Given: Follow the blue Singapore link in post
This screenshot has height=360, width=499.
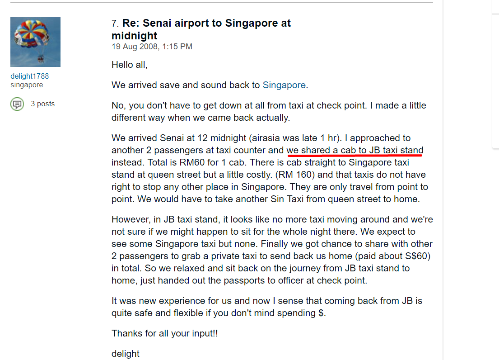Looking at the screenshot, I should point(284,85).
